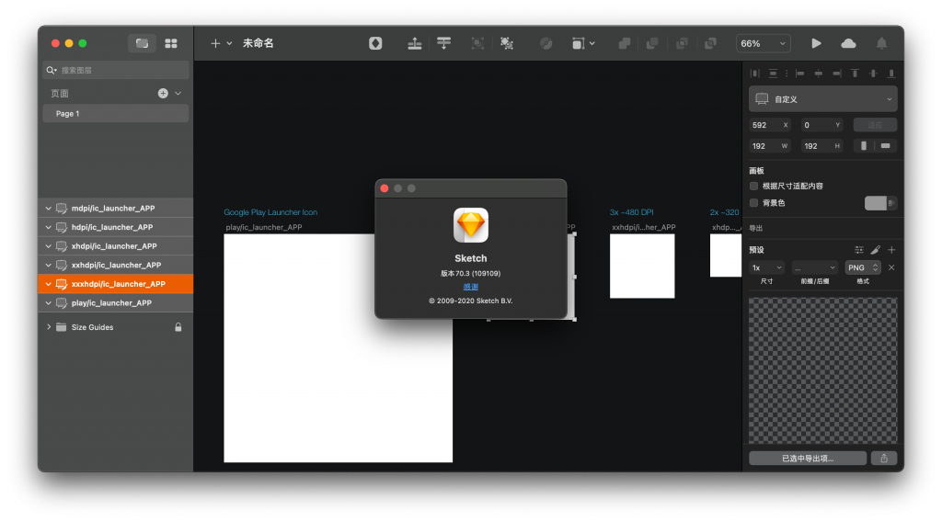Viewport: 942px width, 522px height.
Task: Open the 自定义 artboard preset dropdown
Action: 822,99
